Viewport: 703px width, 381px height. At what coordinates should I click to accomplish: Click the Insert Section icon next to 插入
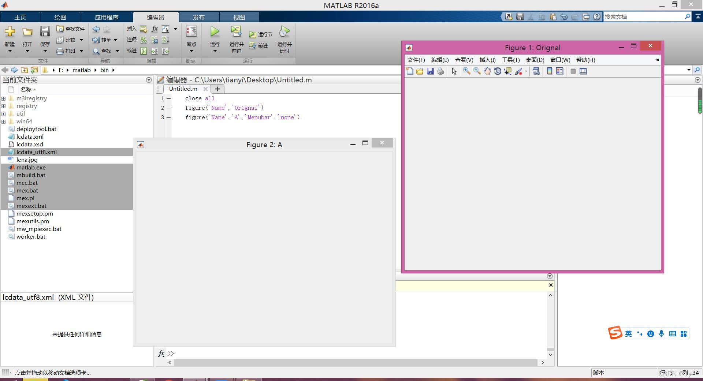(144, 29)
